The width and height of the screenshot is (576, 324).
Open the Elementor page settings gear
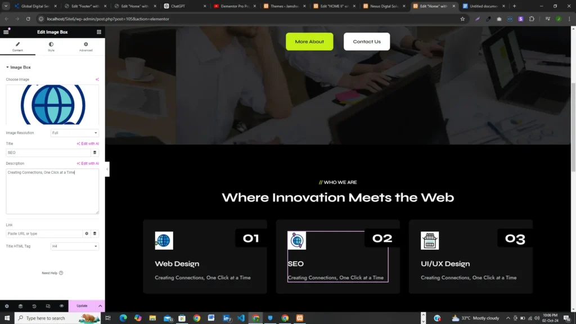7,306
